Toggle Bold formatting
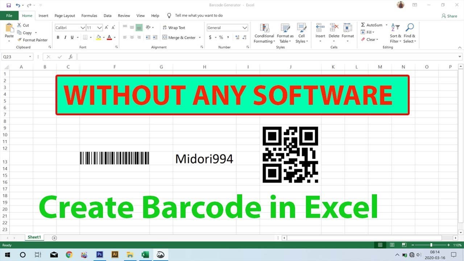 click(x=58, y=37)
